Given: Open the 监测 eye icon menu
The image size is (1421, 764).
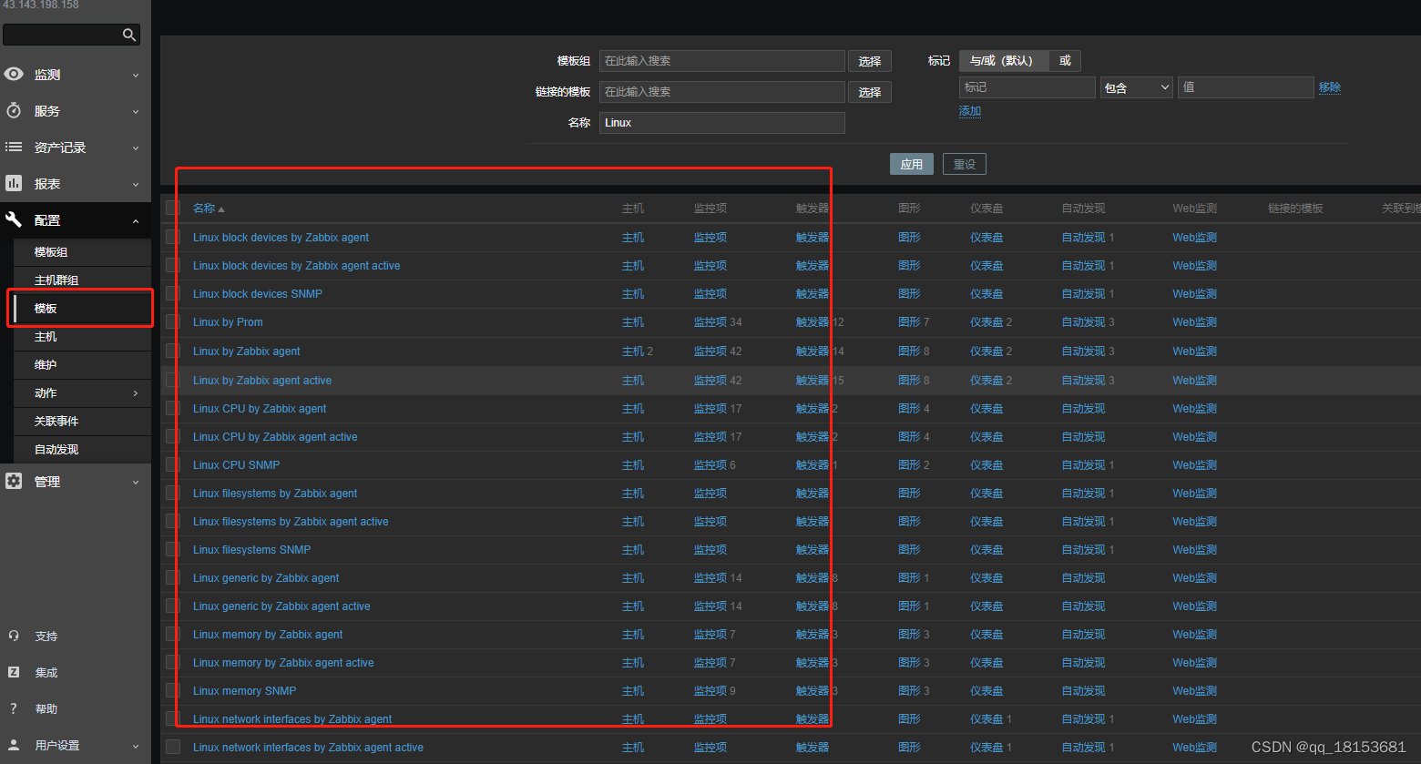Looking at the screenshot, I should 14,75.
